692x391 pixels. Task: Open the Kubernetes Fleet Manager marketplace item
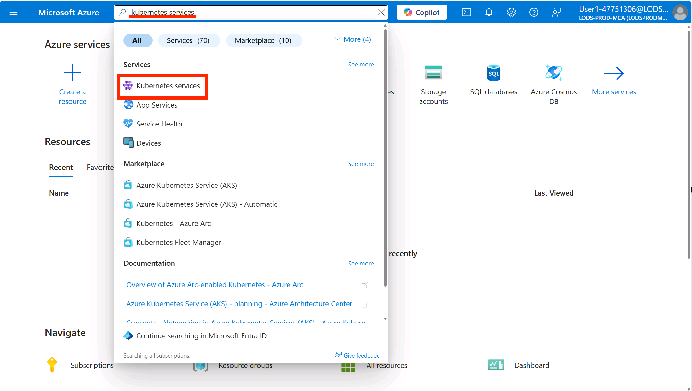pos(173,242)
